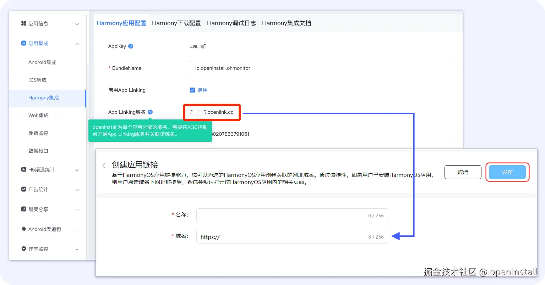Open 参数监控 in sidebar
The width and height of the screenshot is (545, 285).
(x=38, y=133)
